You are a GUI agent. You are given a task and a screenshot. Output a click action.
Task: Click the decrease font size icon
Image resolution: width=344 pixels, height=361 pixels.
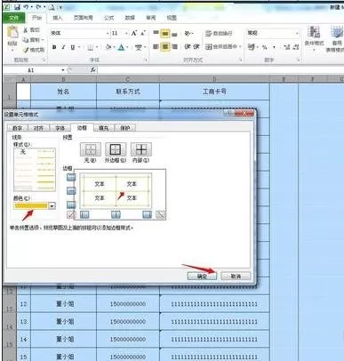(x=143, y=33)
